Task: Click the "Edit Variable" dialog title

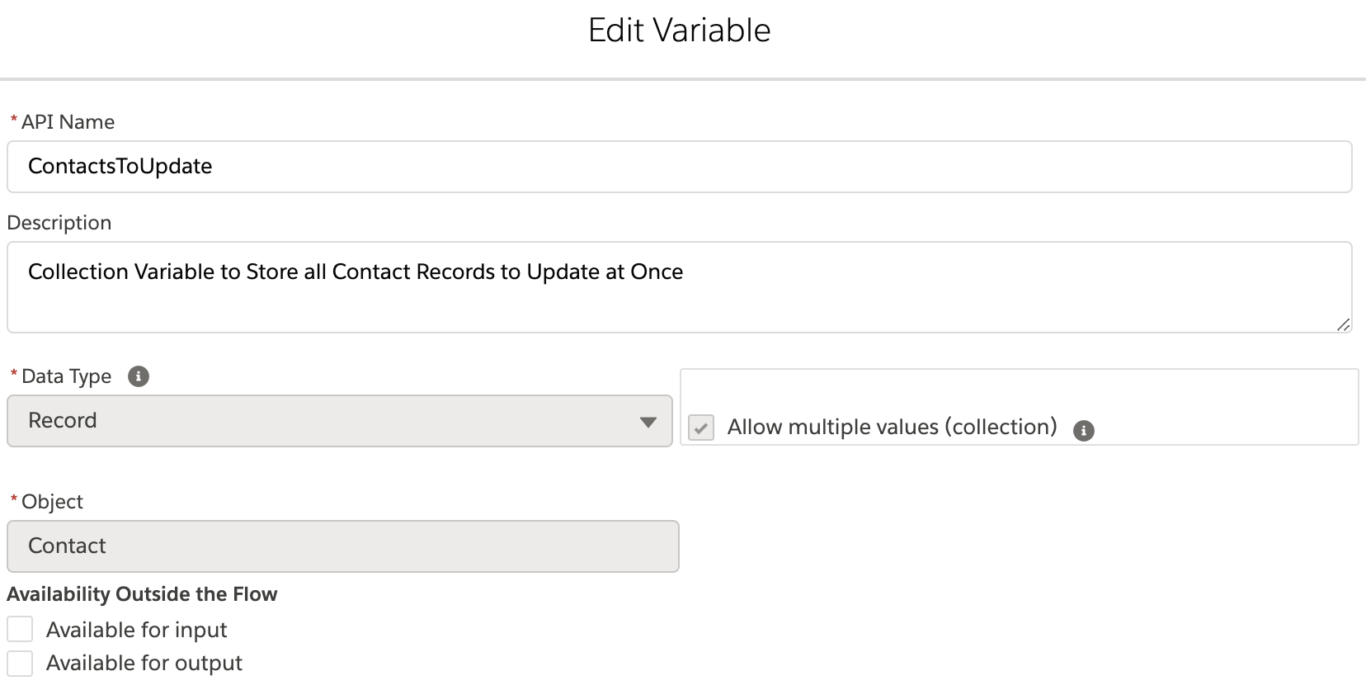Action: pos(679,31)
